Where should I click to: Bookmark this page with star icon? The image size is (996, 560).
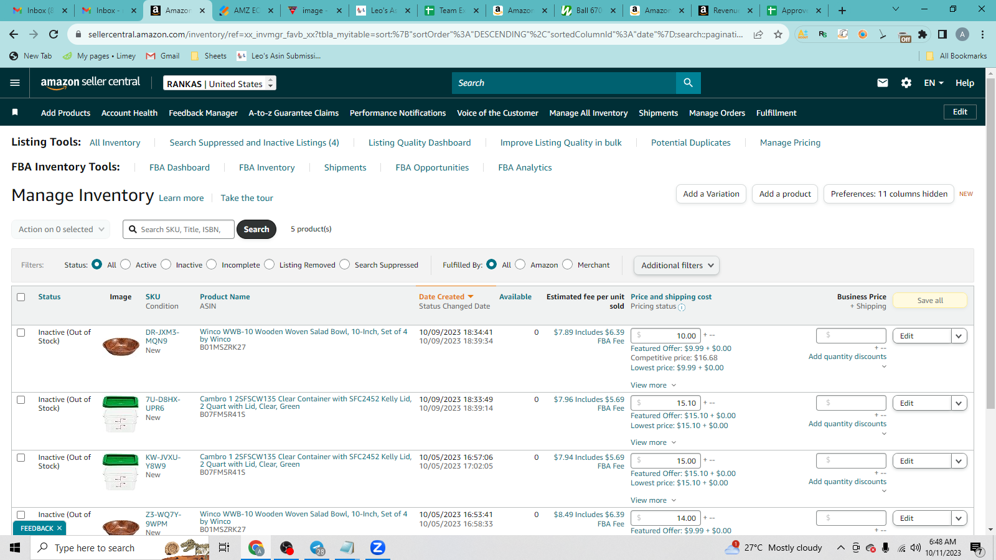coord(778,34)
